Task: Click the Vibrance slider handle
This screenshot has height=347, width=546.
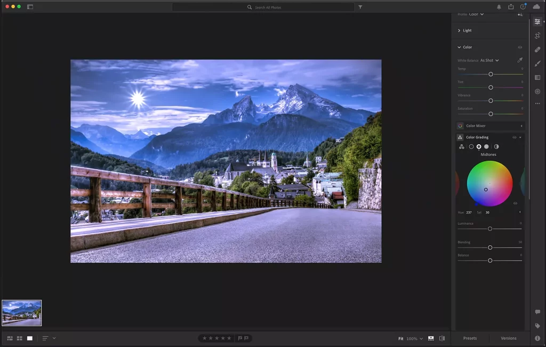Action: pos(491,101)
